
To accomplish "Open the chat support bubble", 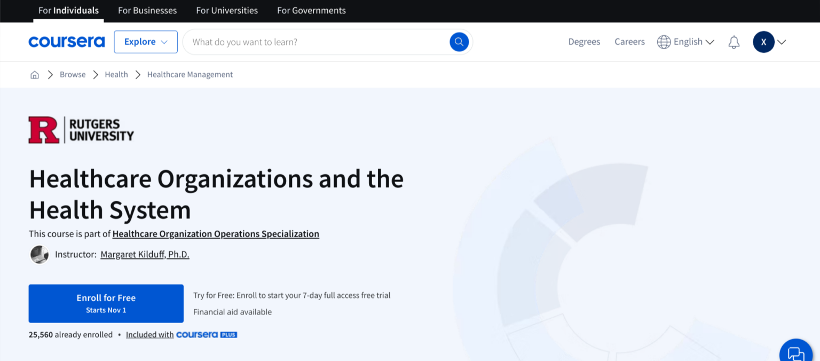I will [x=795, y=354].
